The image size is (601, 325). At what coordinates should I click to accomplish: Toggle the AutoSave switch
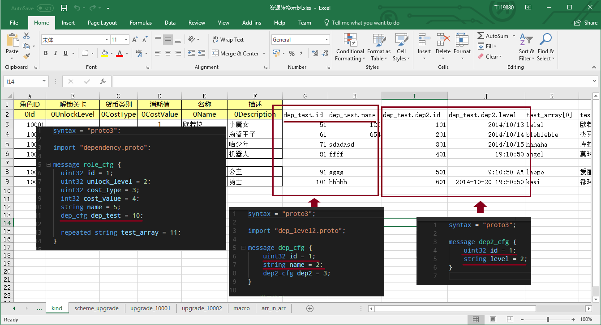click(45, 8)
